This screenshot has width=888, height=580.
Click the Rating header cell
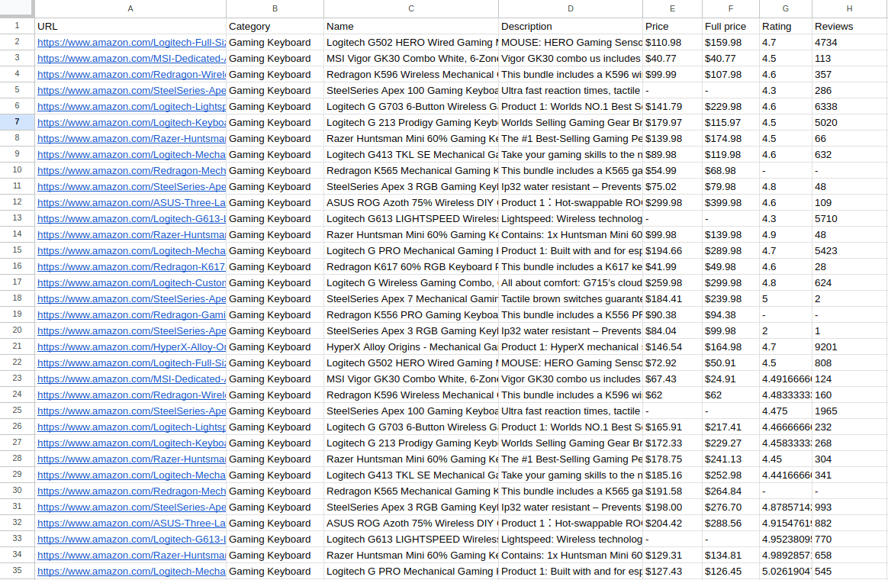[786, 26]
